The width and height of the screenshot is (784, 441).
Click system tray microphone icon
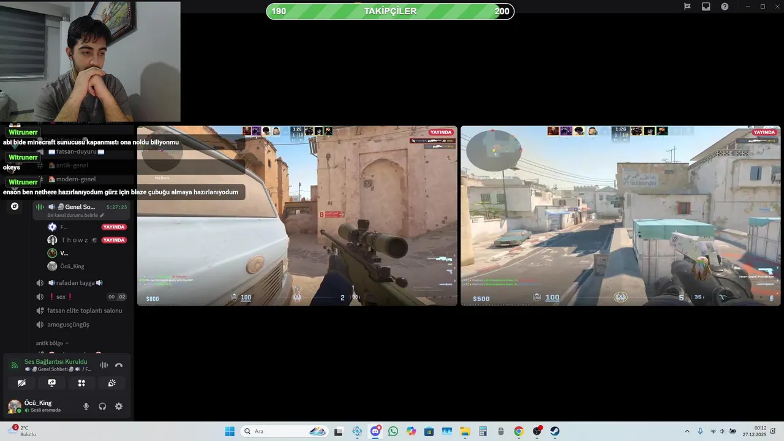(x=700, y=431)
